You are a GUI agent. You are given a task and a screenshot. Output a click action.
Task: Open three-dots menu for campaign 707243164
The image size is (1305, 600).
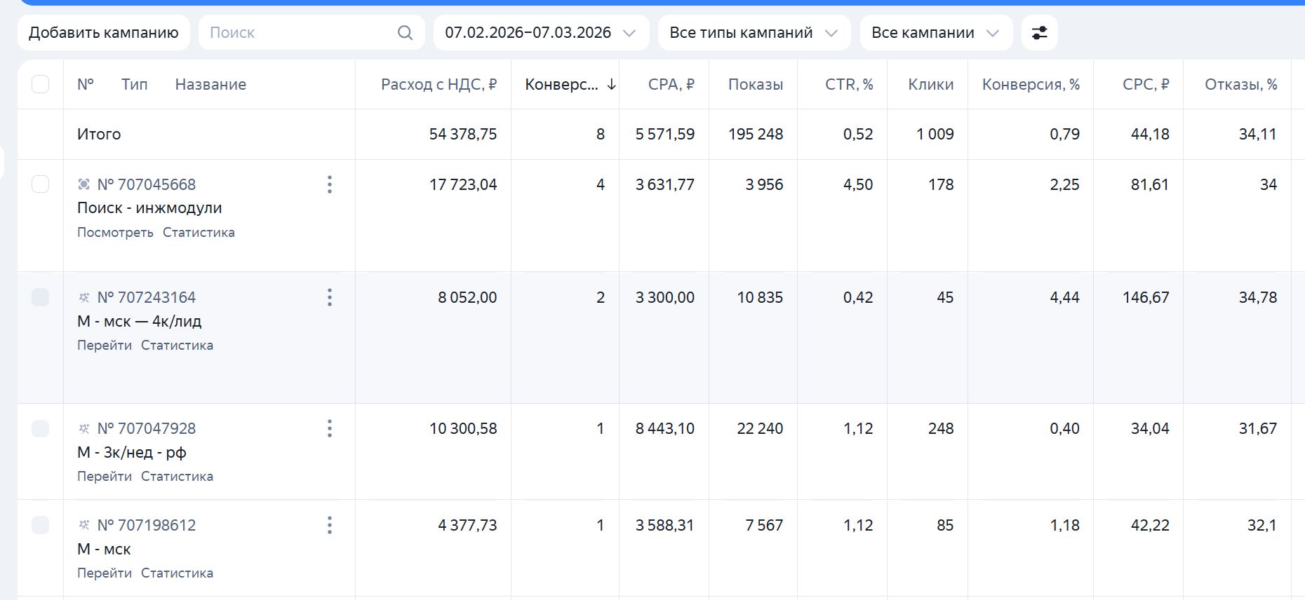tap(329, 297)
